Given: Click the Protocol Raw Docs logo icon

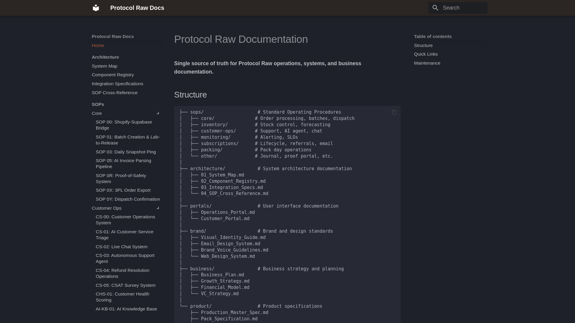Looking at the screenshot, I should pos(96,8).
